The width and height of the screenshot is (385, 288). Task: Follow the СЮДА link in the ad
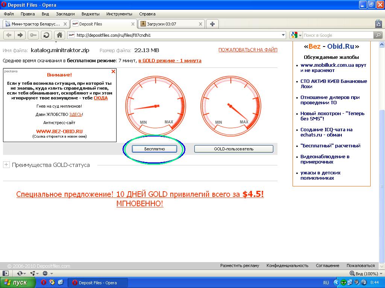101,98
